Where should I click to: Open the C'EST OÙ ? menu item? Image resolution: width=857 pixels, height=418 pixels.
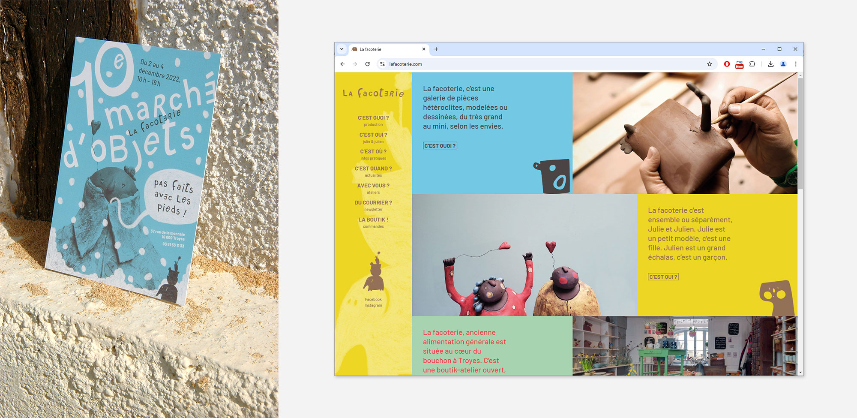coord(373,152)
